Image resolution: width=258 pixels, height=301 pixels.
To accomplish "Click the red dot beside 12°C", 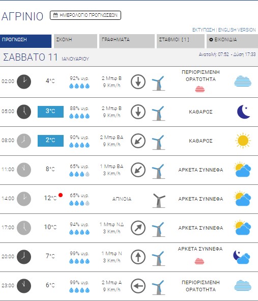I will [x=61, y=195].
